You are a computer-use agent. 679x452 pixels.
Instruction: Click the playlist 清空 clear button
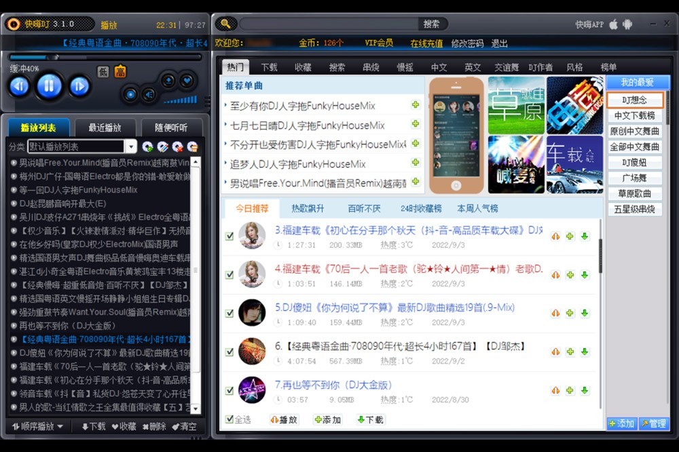(184, 426)
